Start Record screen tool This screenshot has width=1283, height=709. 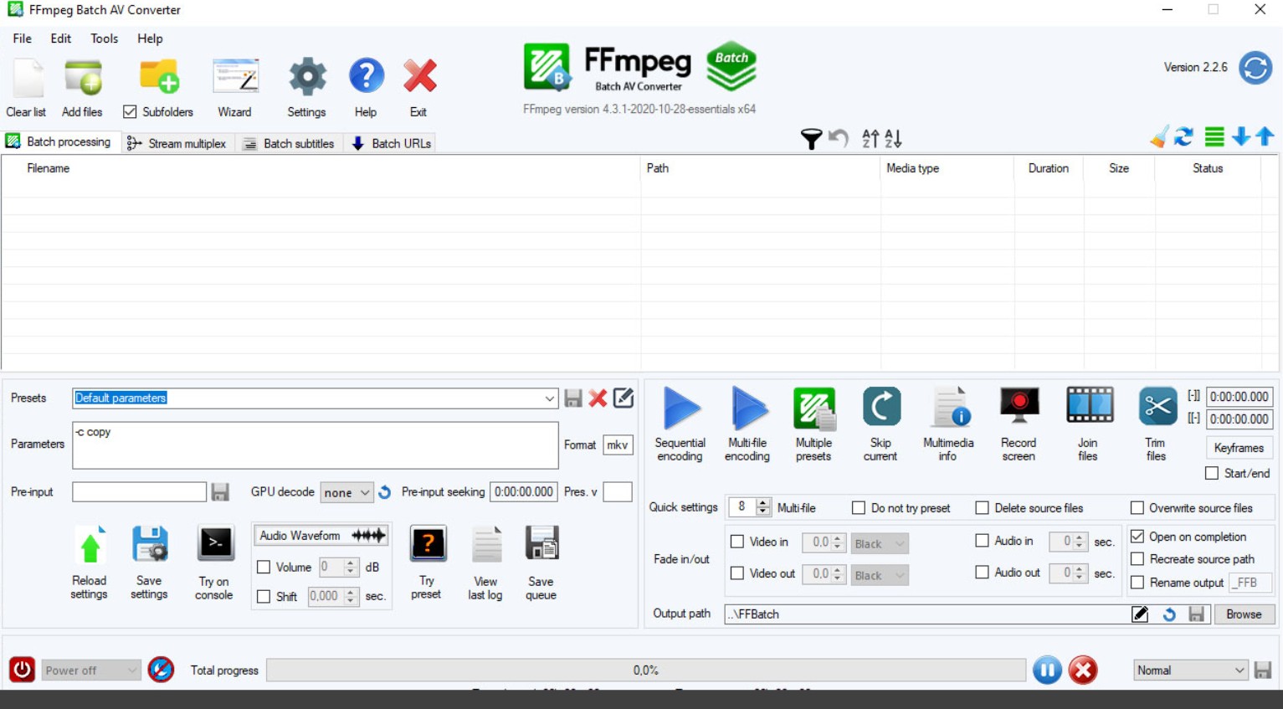click(1019, 405)
